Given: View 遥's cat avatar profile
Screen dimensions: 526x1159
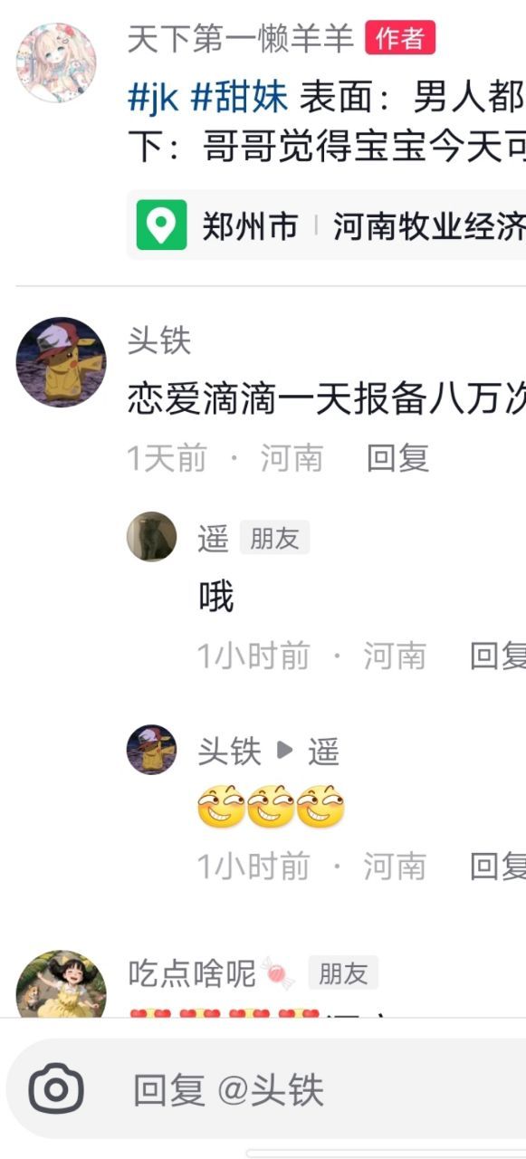Looking at the screenshot, I should tap(151, 537).
